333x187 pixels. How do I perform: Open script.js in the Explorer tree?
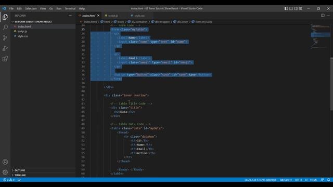click(x=22, y=31)
